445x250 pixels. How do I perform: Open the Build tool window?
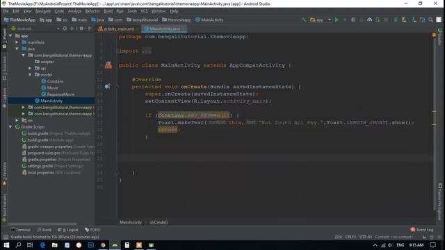point(44,230)
